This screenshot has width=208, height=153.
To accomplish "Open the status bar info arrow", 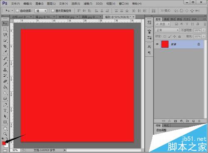I will 64,150.
